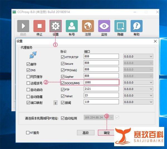Open the 169.254.88.34 LAN IP dropdown
The width and height of the screenshot is (167, 149).
[99, 117]
